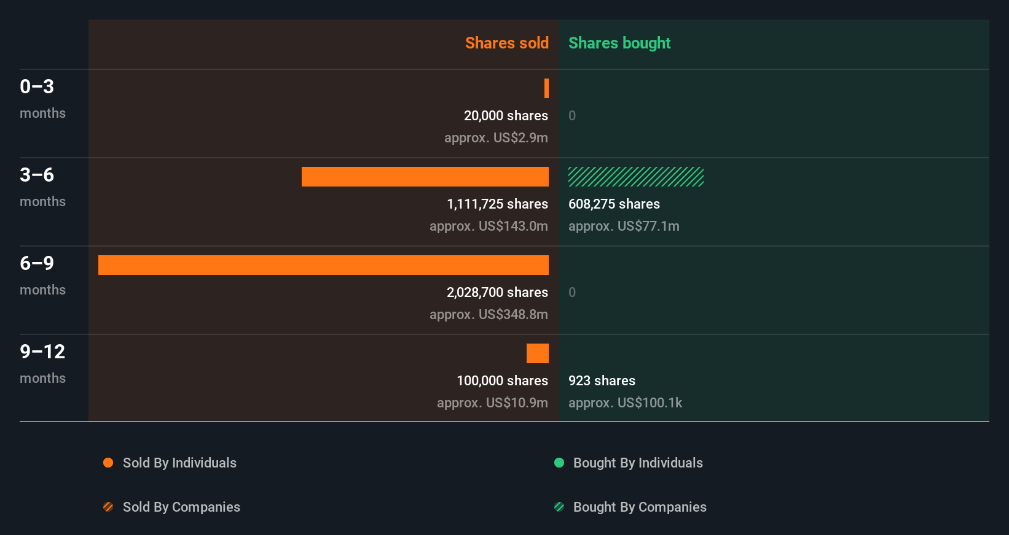Click the approx. US$348.8m value

point(489,314)
